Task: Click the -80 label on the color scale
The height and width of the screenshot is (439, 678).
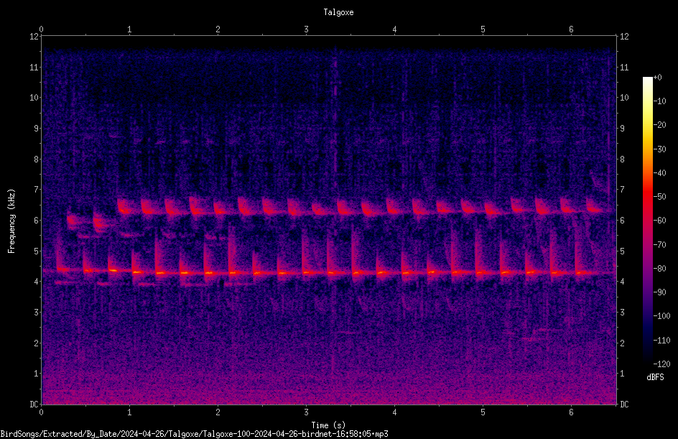Action: click(x=660, y=268)
